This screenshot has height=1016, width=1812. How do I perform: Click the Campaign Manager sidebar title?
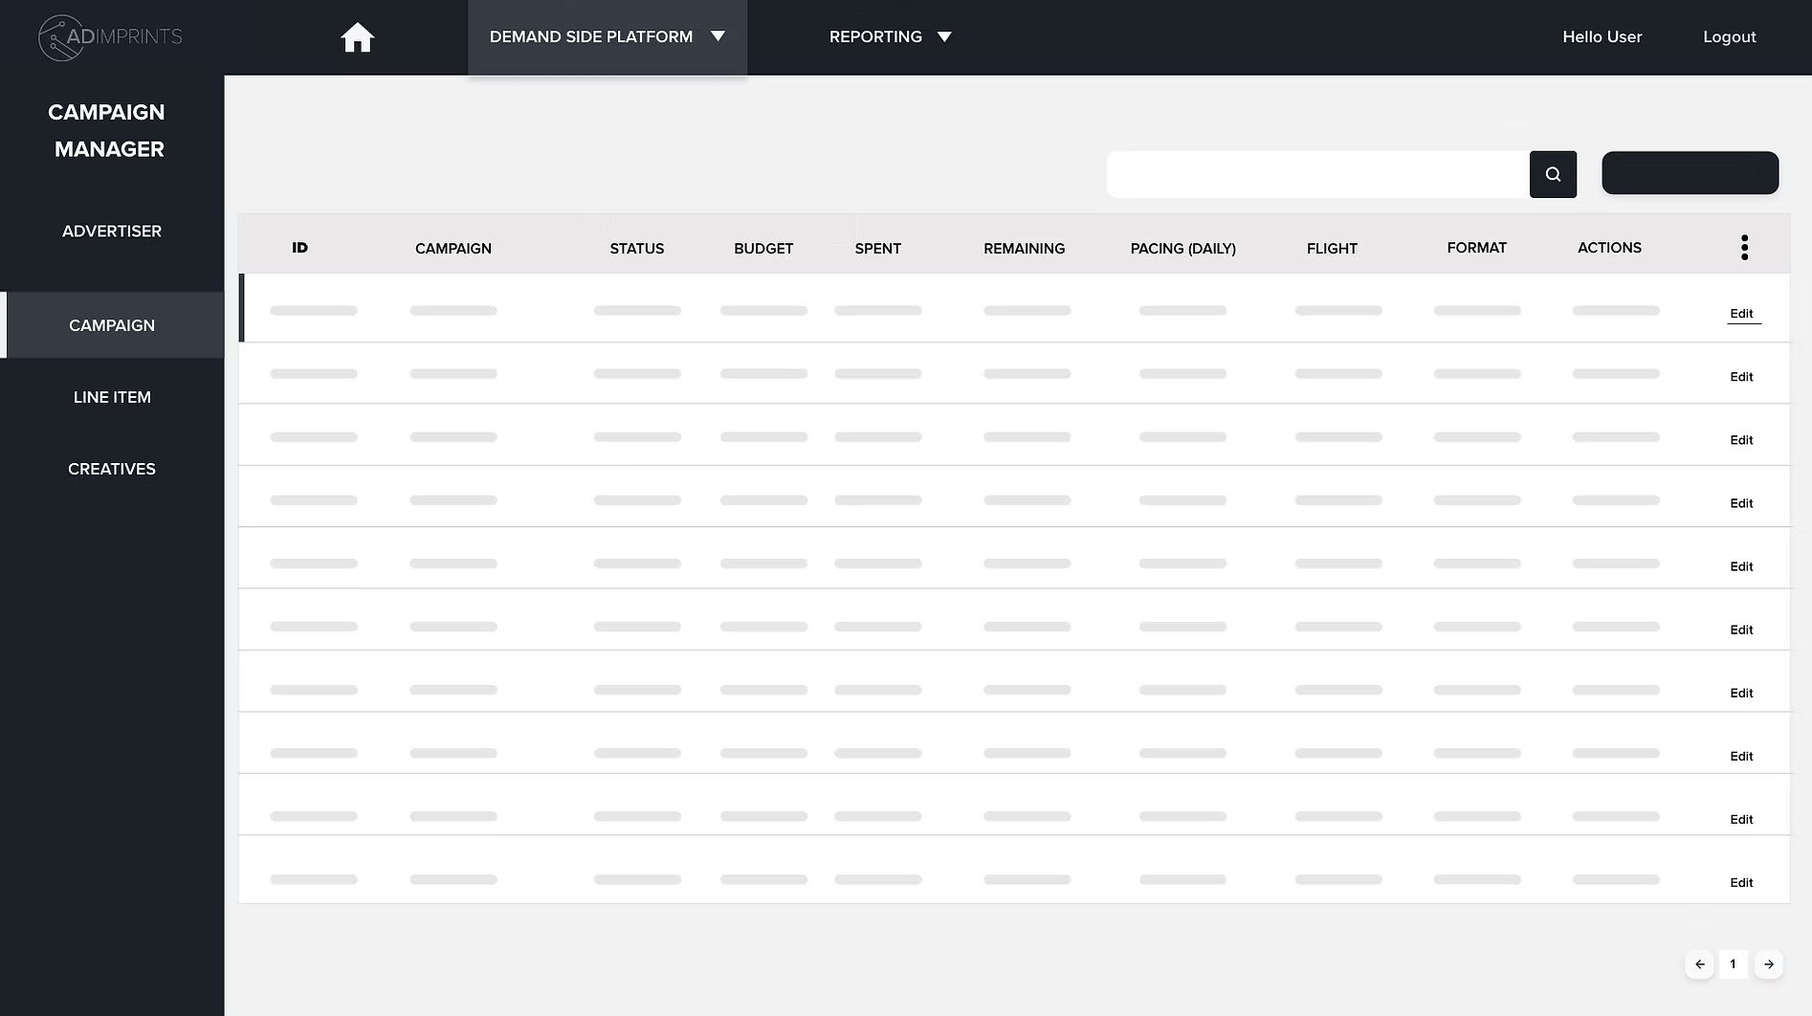coord(107,131)
